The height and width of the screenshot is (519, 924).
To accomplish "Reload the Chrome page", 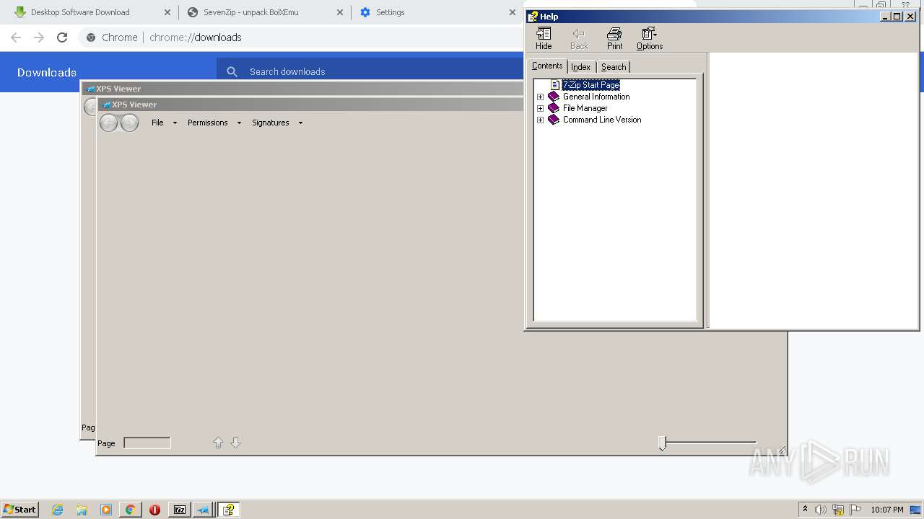I will click(62, 37).
